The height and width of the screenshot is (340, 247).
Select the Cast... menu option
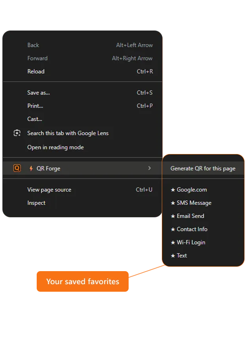(82, 119)
